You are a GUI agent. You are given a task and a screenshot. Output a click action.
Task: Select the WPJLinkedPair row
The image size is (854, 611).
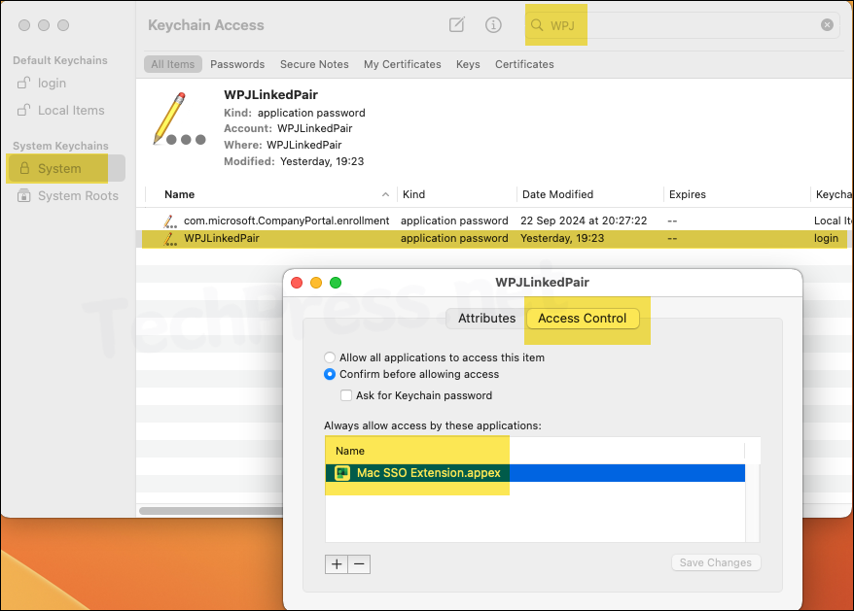click(x=494, y=238)
